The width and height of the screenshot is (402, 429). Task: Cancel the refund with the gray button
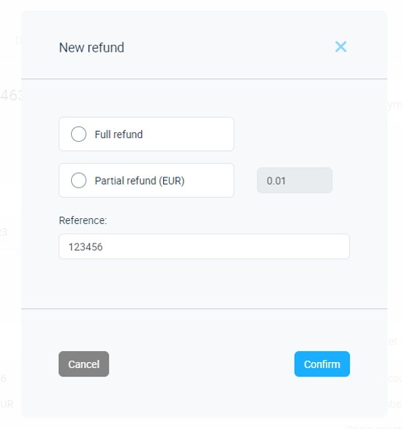coord(84,364)
